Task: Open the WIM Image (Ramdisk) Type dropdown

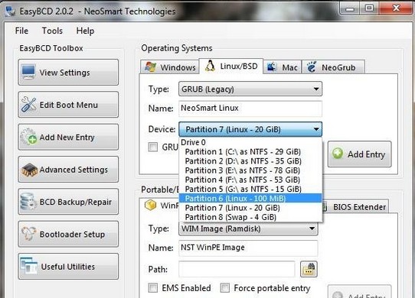Action: coord(248,228)
